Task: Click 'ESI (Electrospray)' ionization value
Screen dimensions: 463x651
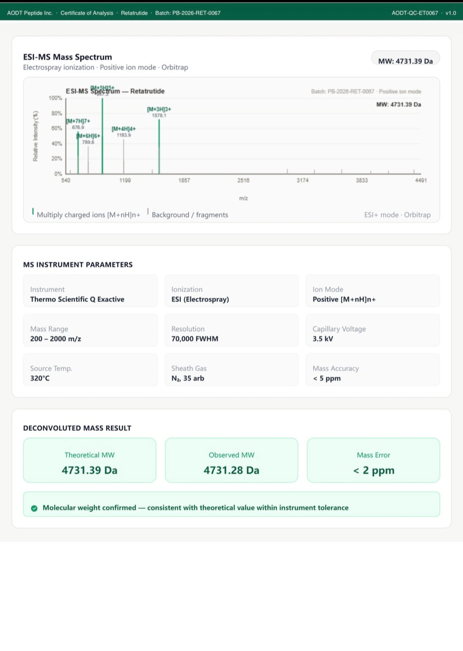Action: (200, 299)
